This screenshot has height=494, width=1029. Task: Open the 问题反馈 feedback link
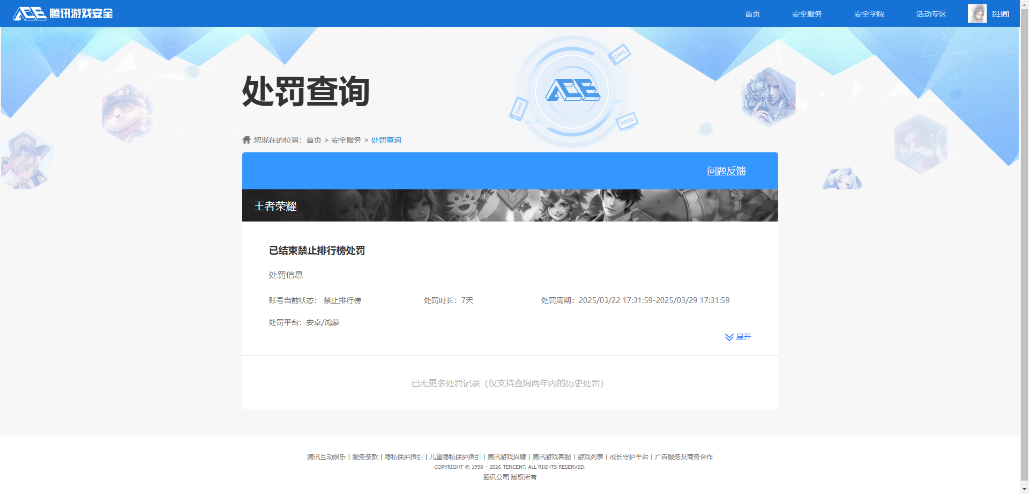click(x=726, y=171)
